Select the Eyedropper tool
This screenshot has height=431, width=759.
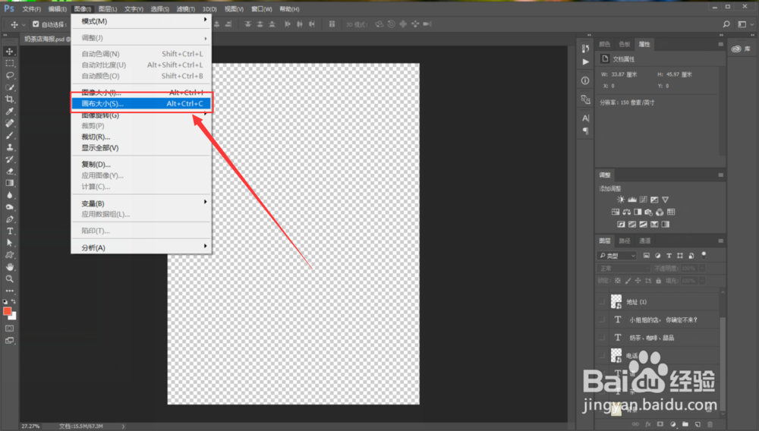[10, 112]
